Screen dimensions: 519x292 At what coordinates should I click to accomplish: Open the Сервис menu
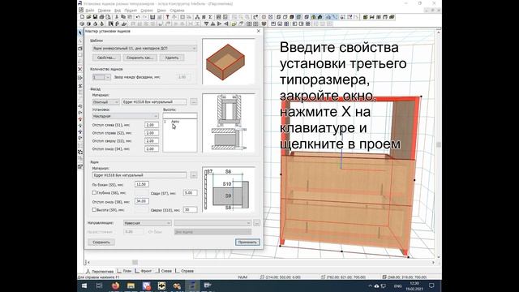click(147, 11)
